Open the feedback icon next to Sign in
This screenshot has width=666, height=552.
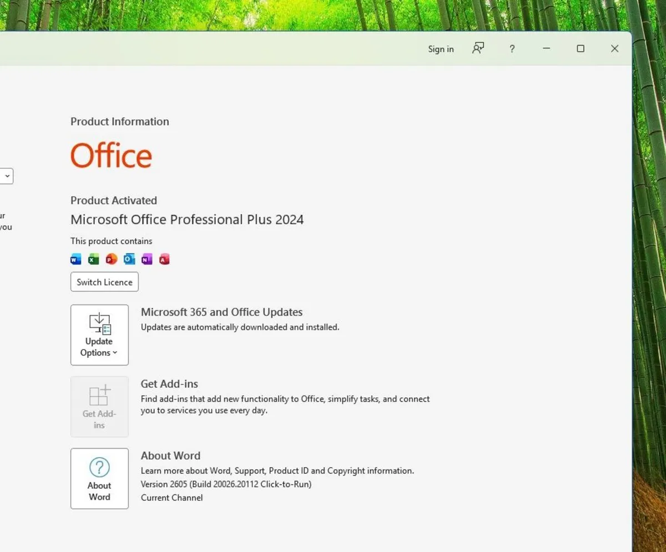[x=478, y=49]
